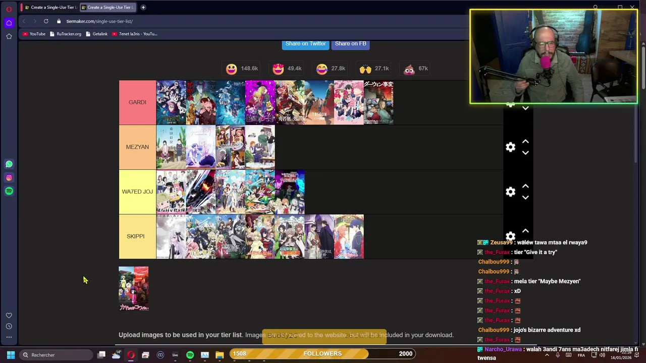This screenshot has width=646, height=363.
Task: Reload the tiermaker page
Action: pos(46,21)
